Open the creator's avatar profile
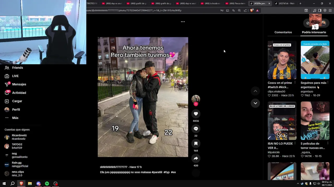Image resolution: width=334 pixels, height=187 pixels. point(196,99)
